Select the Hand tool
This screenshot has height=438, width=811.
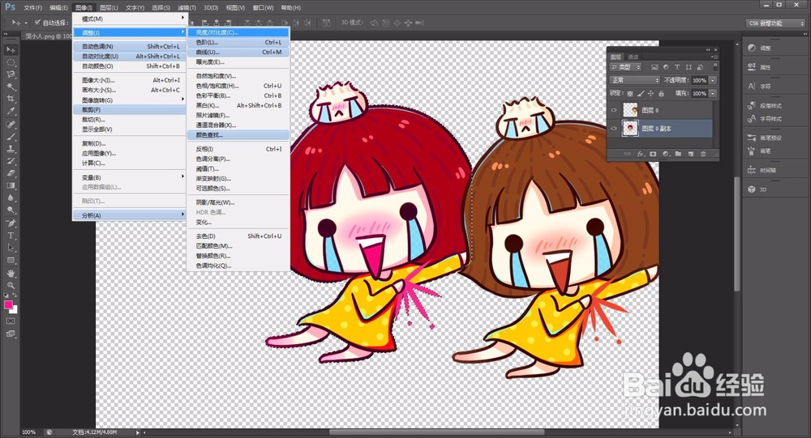pyautogui.click(x=11, y=273)
